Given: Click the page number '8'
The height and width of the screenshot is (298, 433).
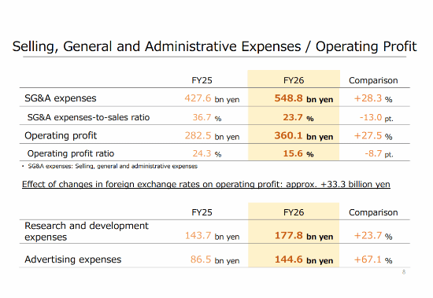Looking at the screenshot, I should tap(404, 272).
